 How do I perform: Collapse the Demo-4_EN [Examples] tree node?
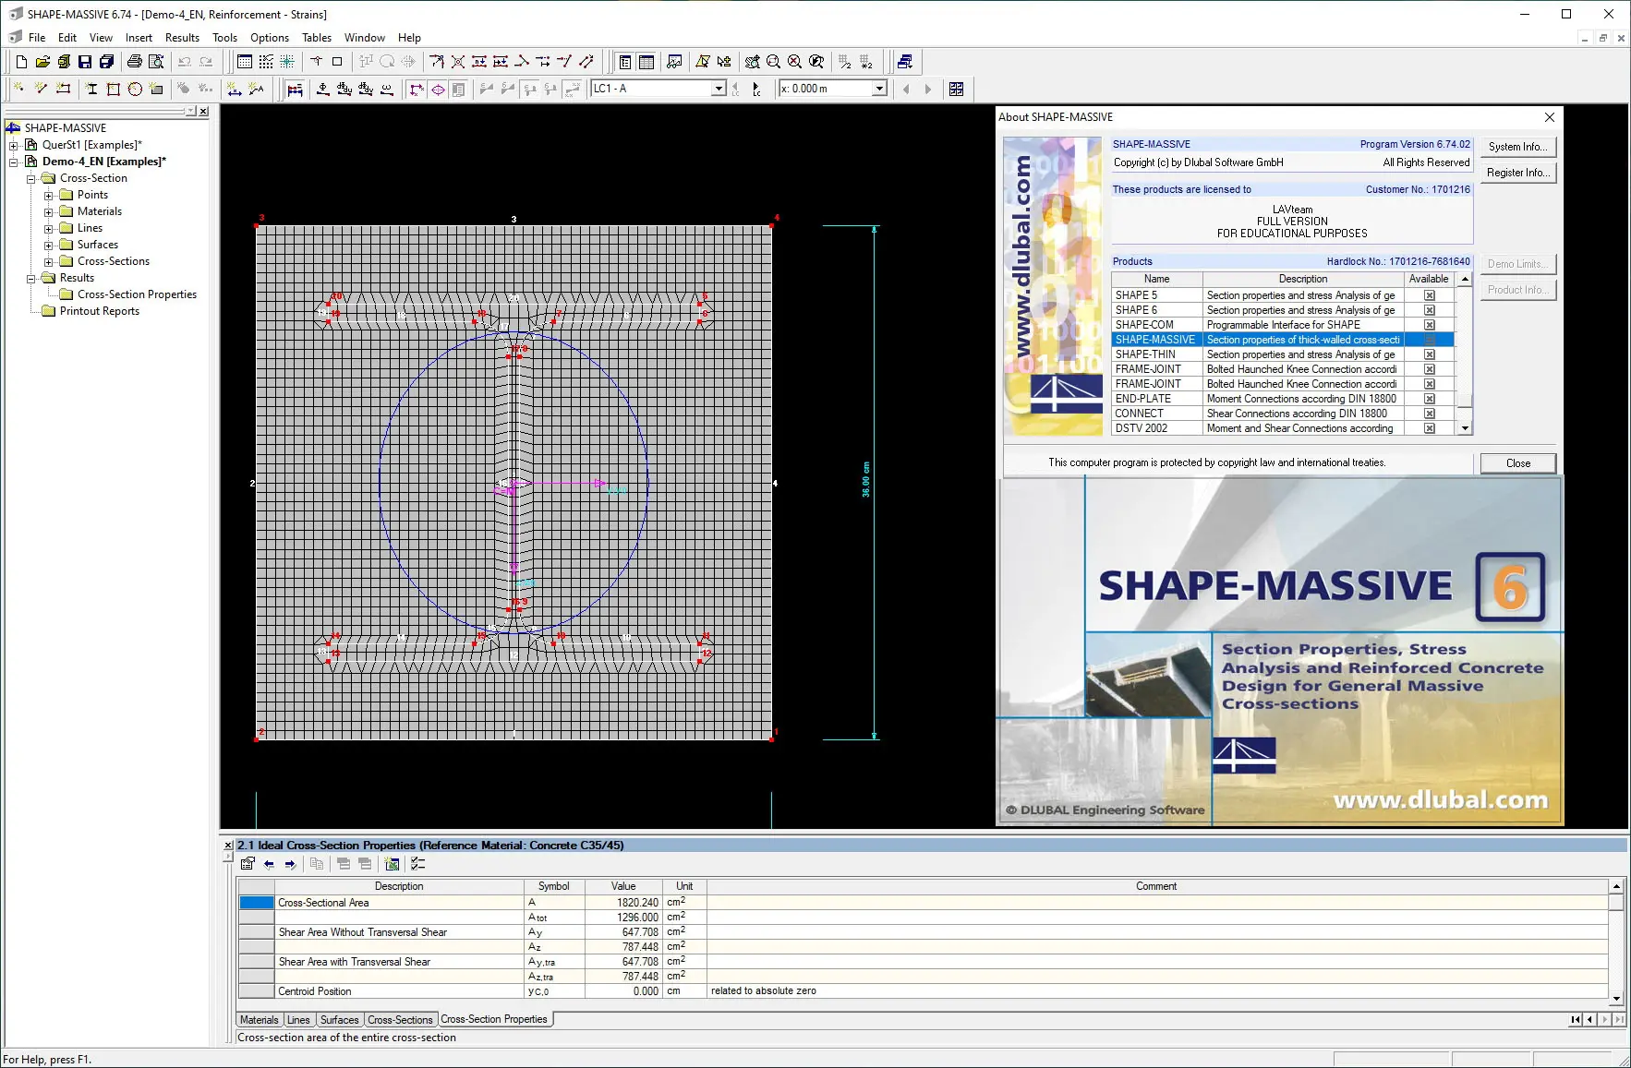point(14,162)
